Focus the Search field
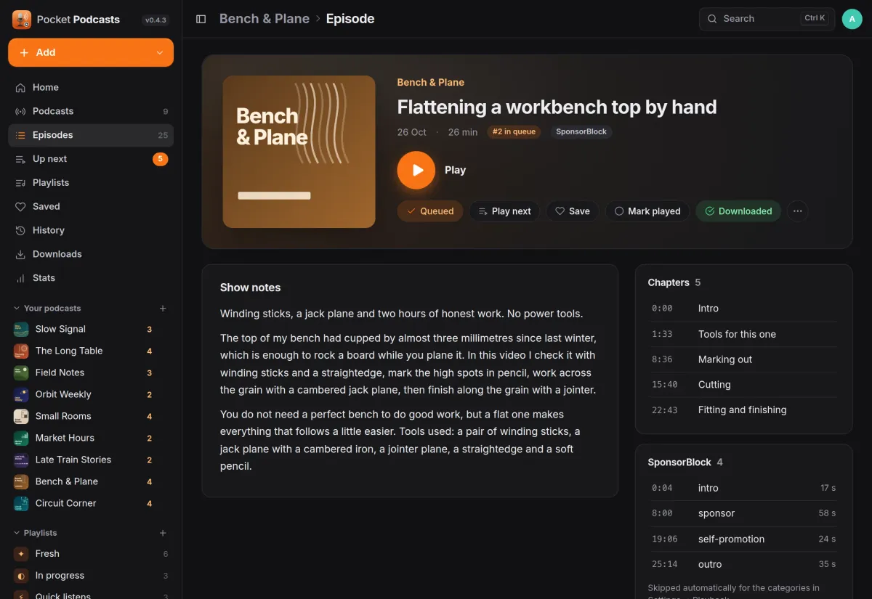 tap(767, 19)
